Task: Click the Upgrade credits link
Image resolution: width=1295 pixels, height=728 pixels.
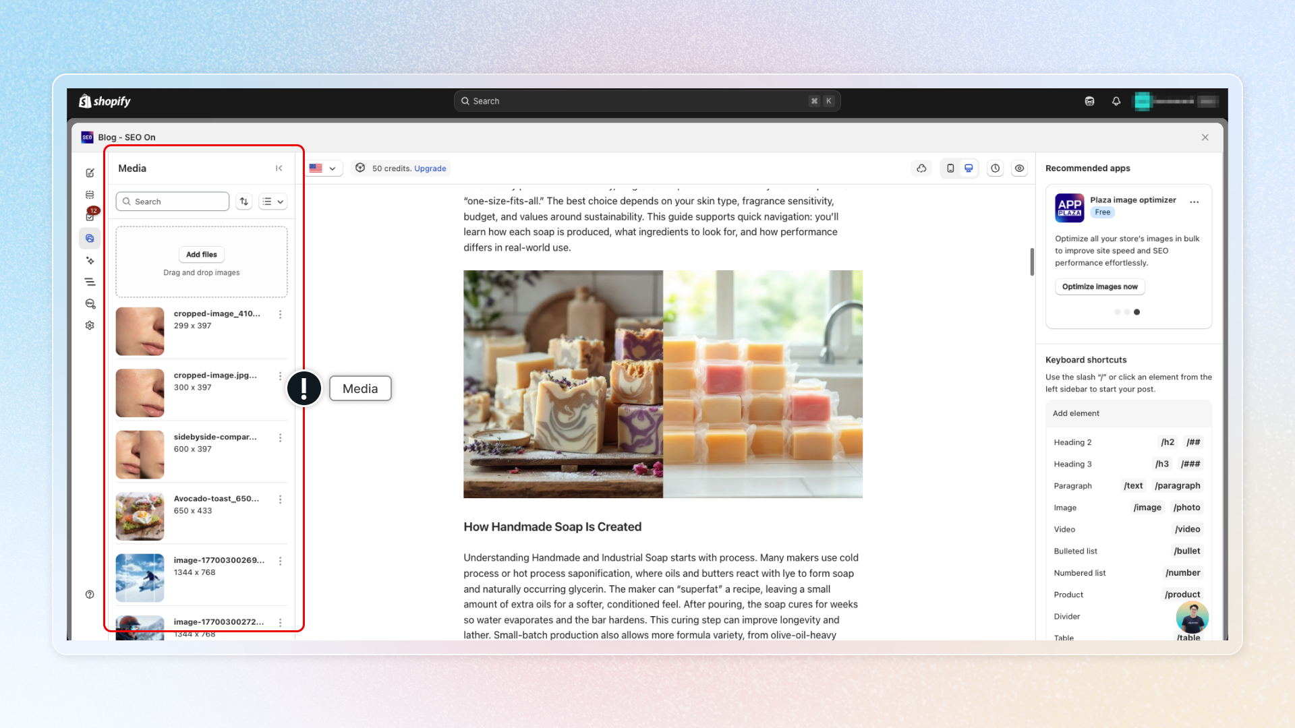Action: tap(430, 169)
